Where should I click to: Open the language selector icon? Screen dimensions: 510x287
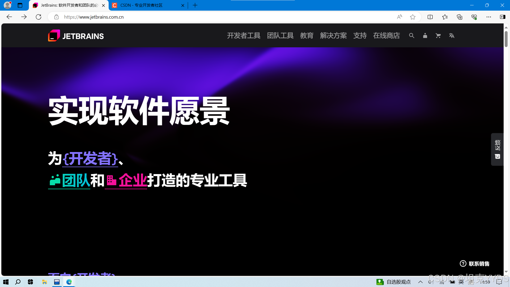coord(452,36)
